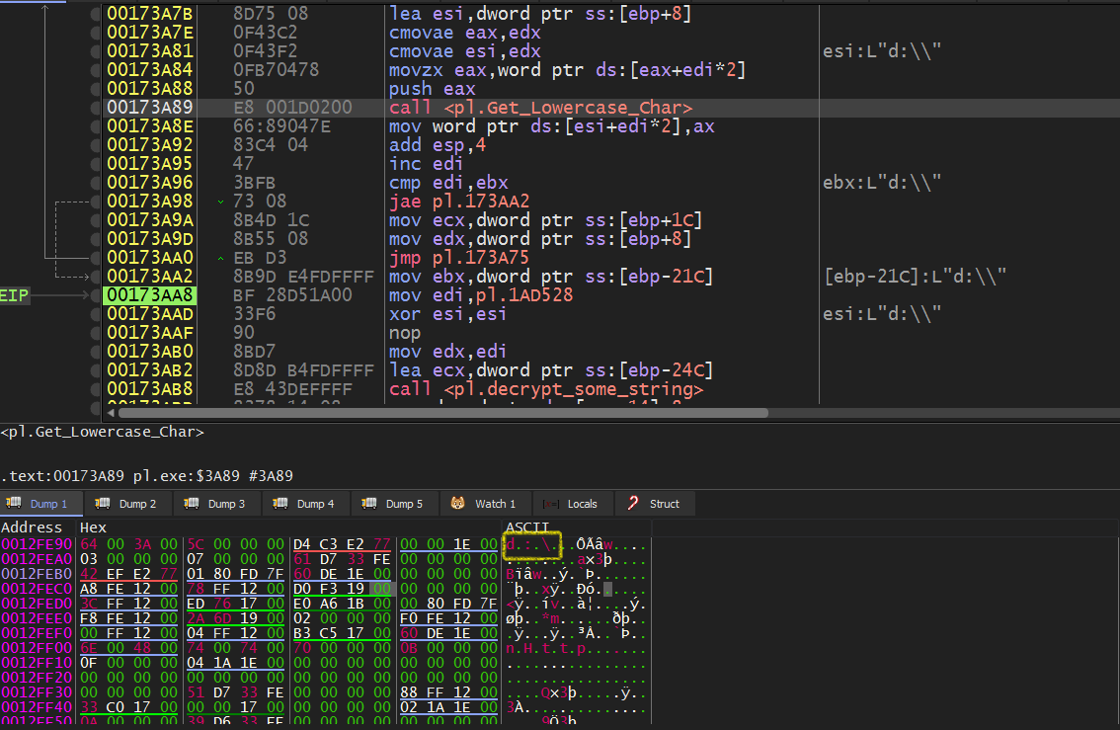Viewport: 1120px width, 730px height.
Task: Select the call pl.Get_Lowercase_Char instruction
Action: pos(540,107)
